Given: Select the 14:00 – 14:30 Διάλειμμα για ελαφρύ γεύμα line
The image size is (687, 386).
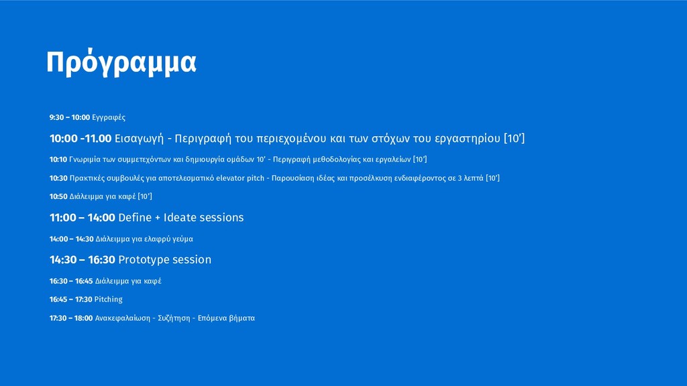Looking at the screenshot, I should [x=121, y=239].
